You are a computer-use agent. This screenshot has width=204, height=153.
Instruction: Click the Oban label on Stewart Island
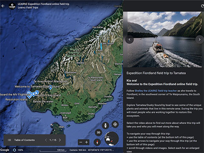tap(62, 127)
